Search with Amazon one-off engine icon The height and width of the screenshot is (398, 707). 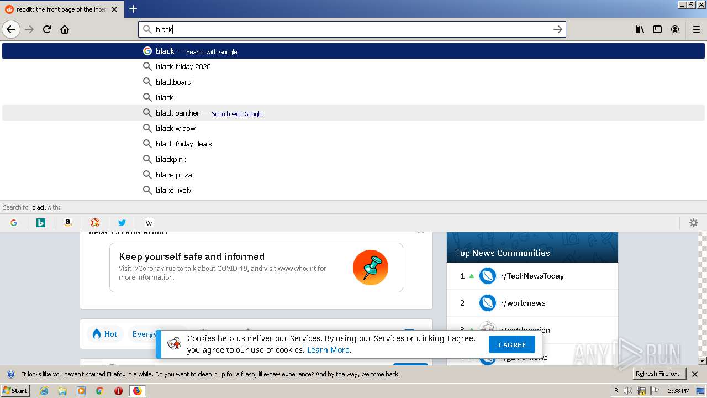(x=68, y=223)
